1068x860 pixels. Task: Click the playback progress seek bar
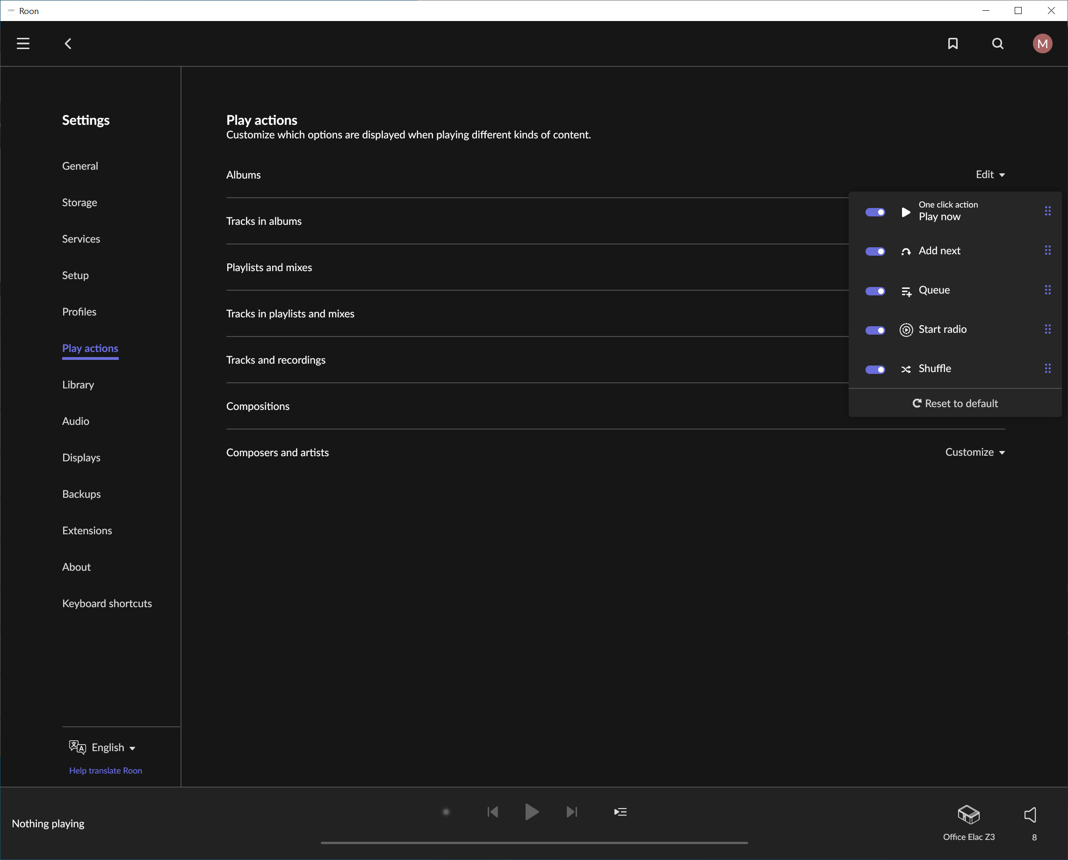[x=534, y=842]
